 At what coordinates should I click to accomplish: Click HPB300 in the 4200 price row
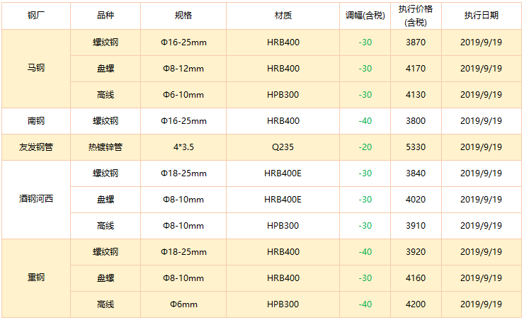click(283, 304)
